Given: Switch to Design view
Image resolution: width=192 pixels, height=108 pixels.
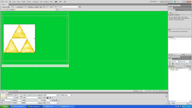Looking at the screenshot, I should point(13,7).
